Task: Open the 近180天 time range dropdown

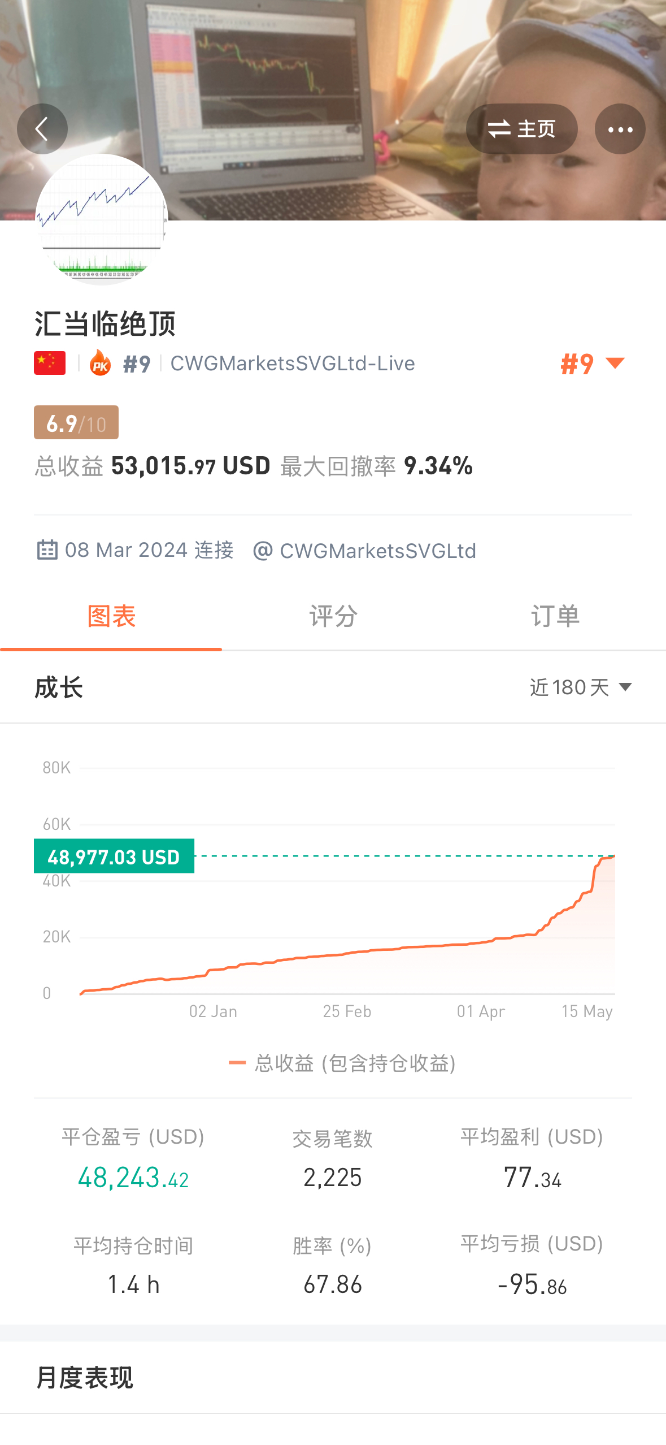Action: tap(581, 687)
